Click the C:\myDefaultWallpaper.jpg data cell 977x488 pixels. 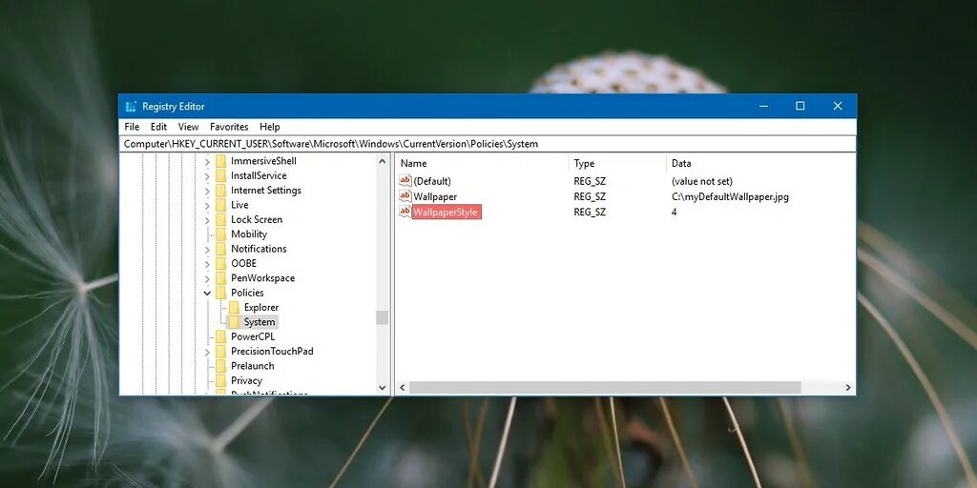coord(730,196)
